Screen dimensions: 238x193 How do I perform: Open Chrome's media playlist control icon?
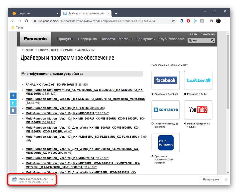pyautogui.click(x=211, y=21)
